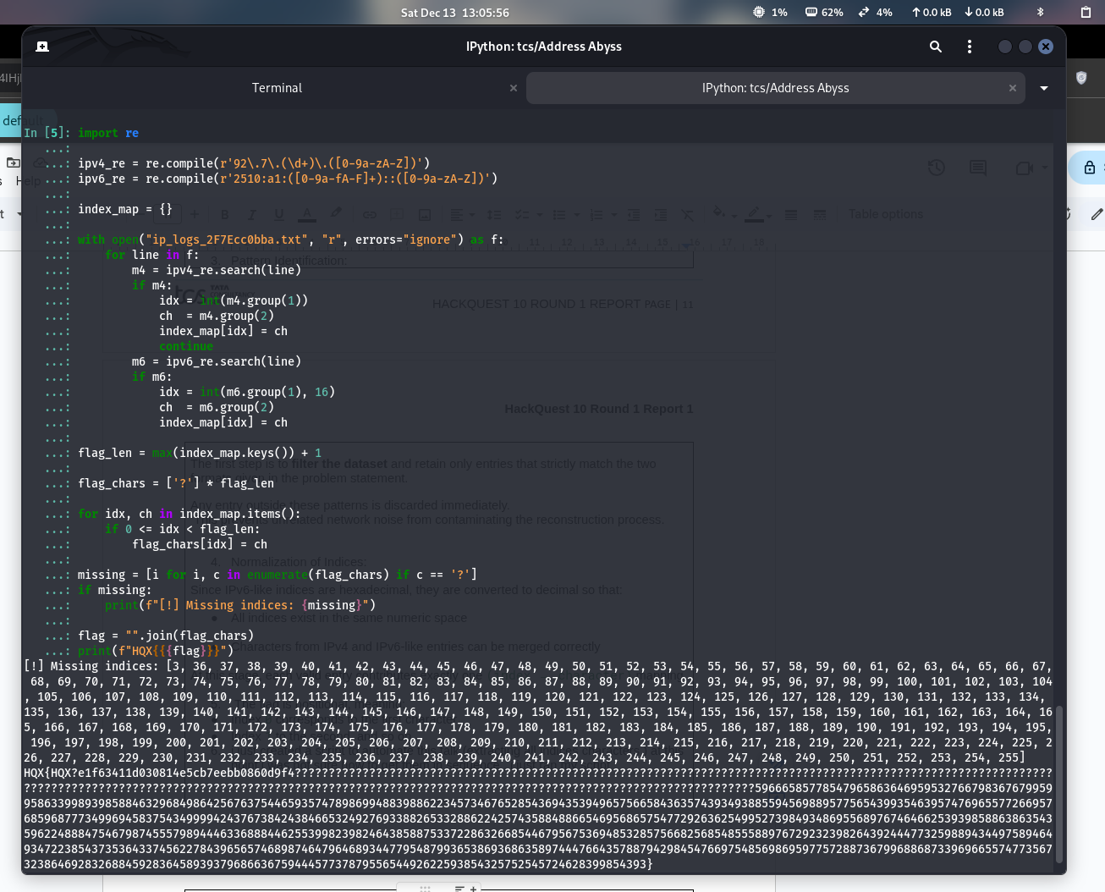Click the 'flag = "".join(flag_chars)' line

tap(166, 636)
